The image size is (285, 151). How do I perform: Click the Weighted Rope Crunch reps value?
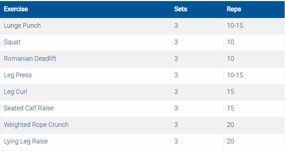pyautogui.click(x=231, y=125)
